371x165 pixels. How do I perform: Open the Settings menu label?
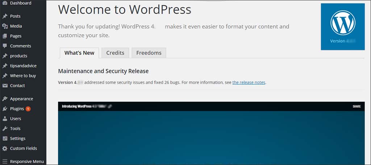[x=17, y=139]
